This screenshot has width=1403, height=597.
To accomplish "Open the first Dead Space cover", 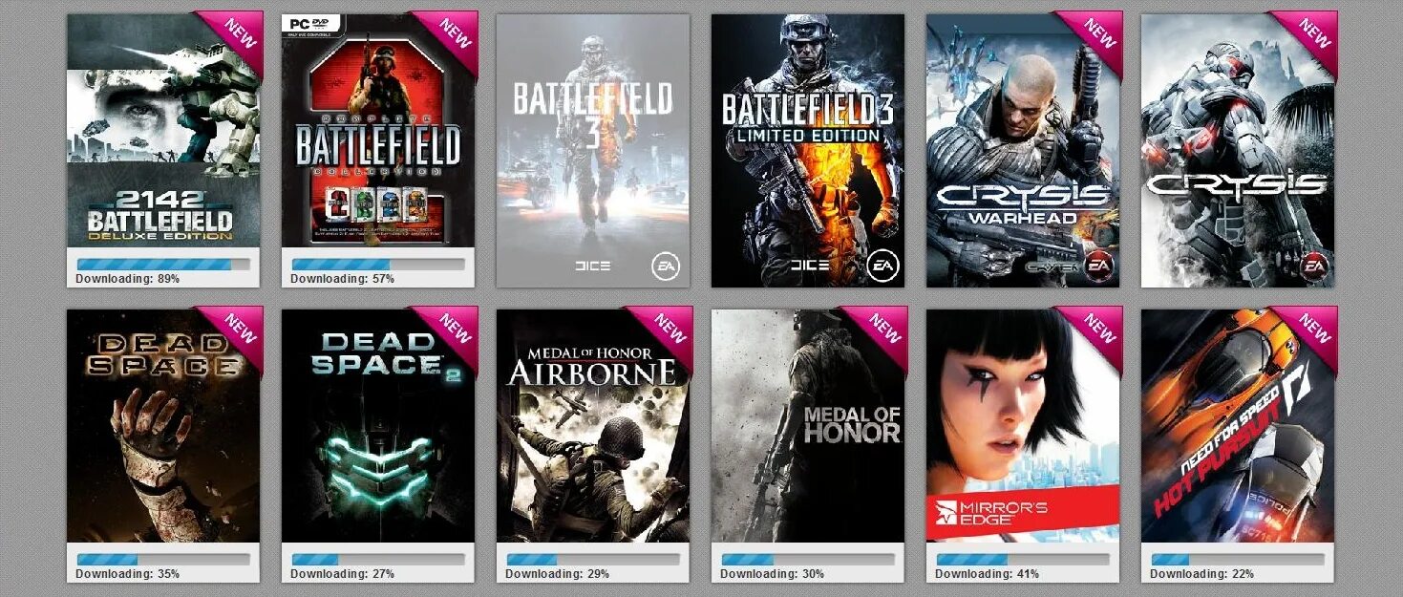I will pyautogui.click(x=163, y=425).
